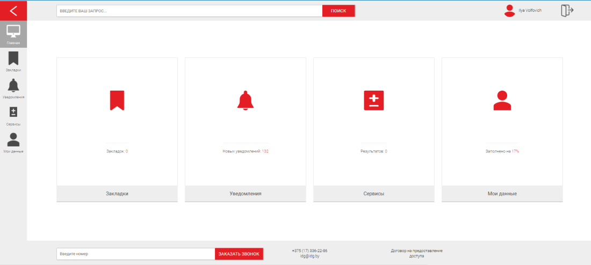Click large red bell icon in card
This screenshot has height=265, width=591.
pos(246,100)
